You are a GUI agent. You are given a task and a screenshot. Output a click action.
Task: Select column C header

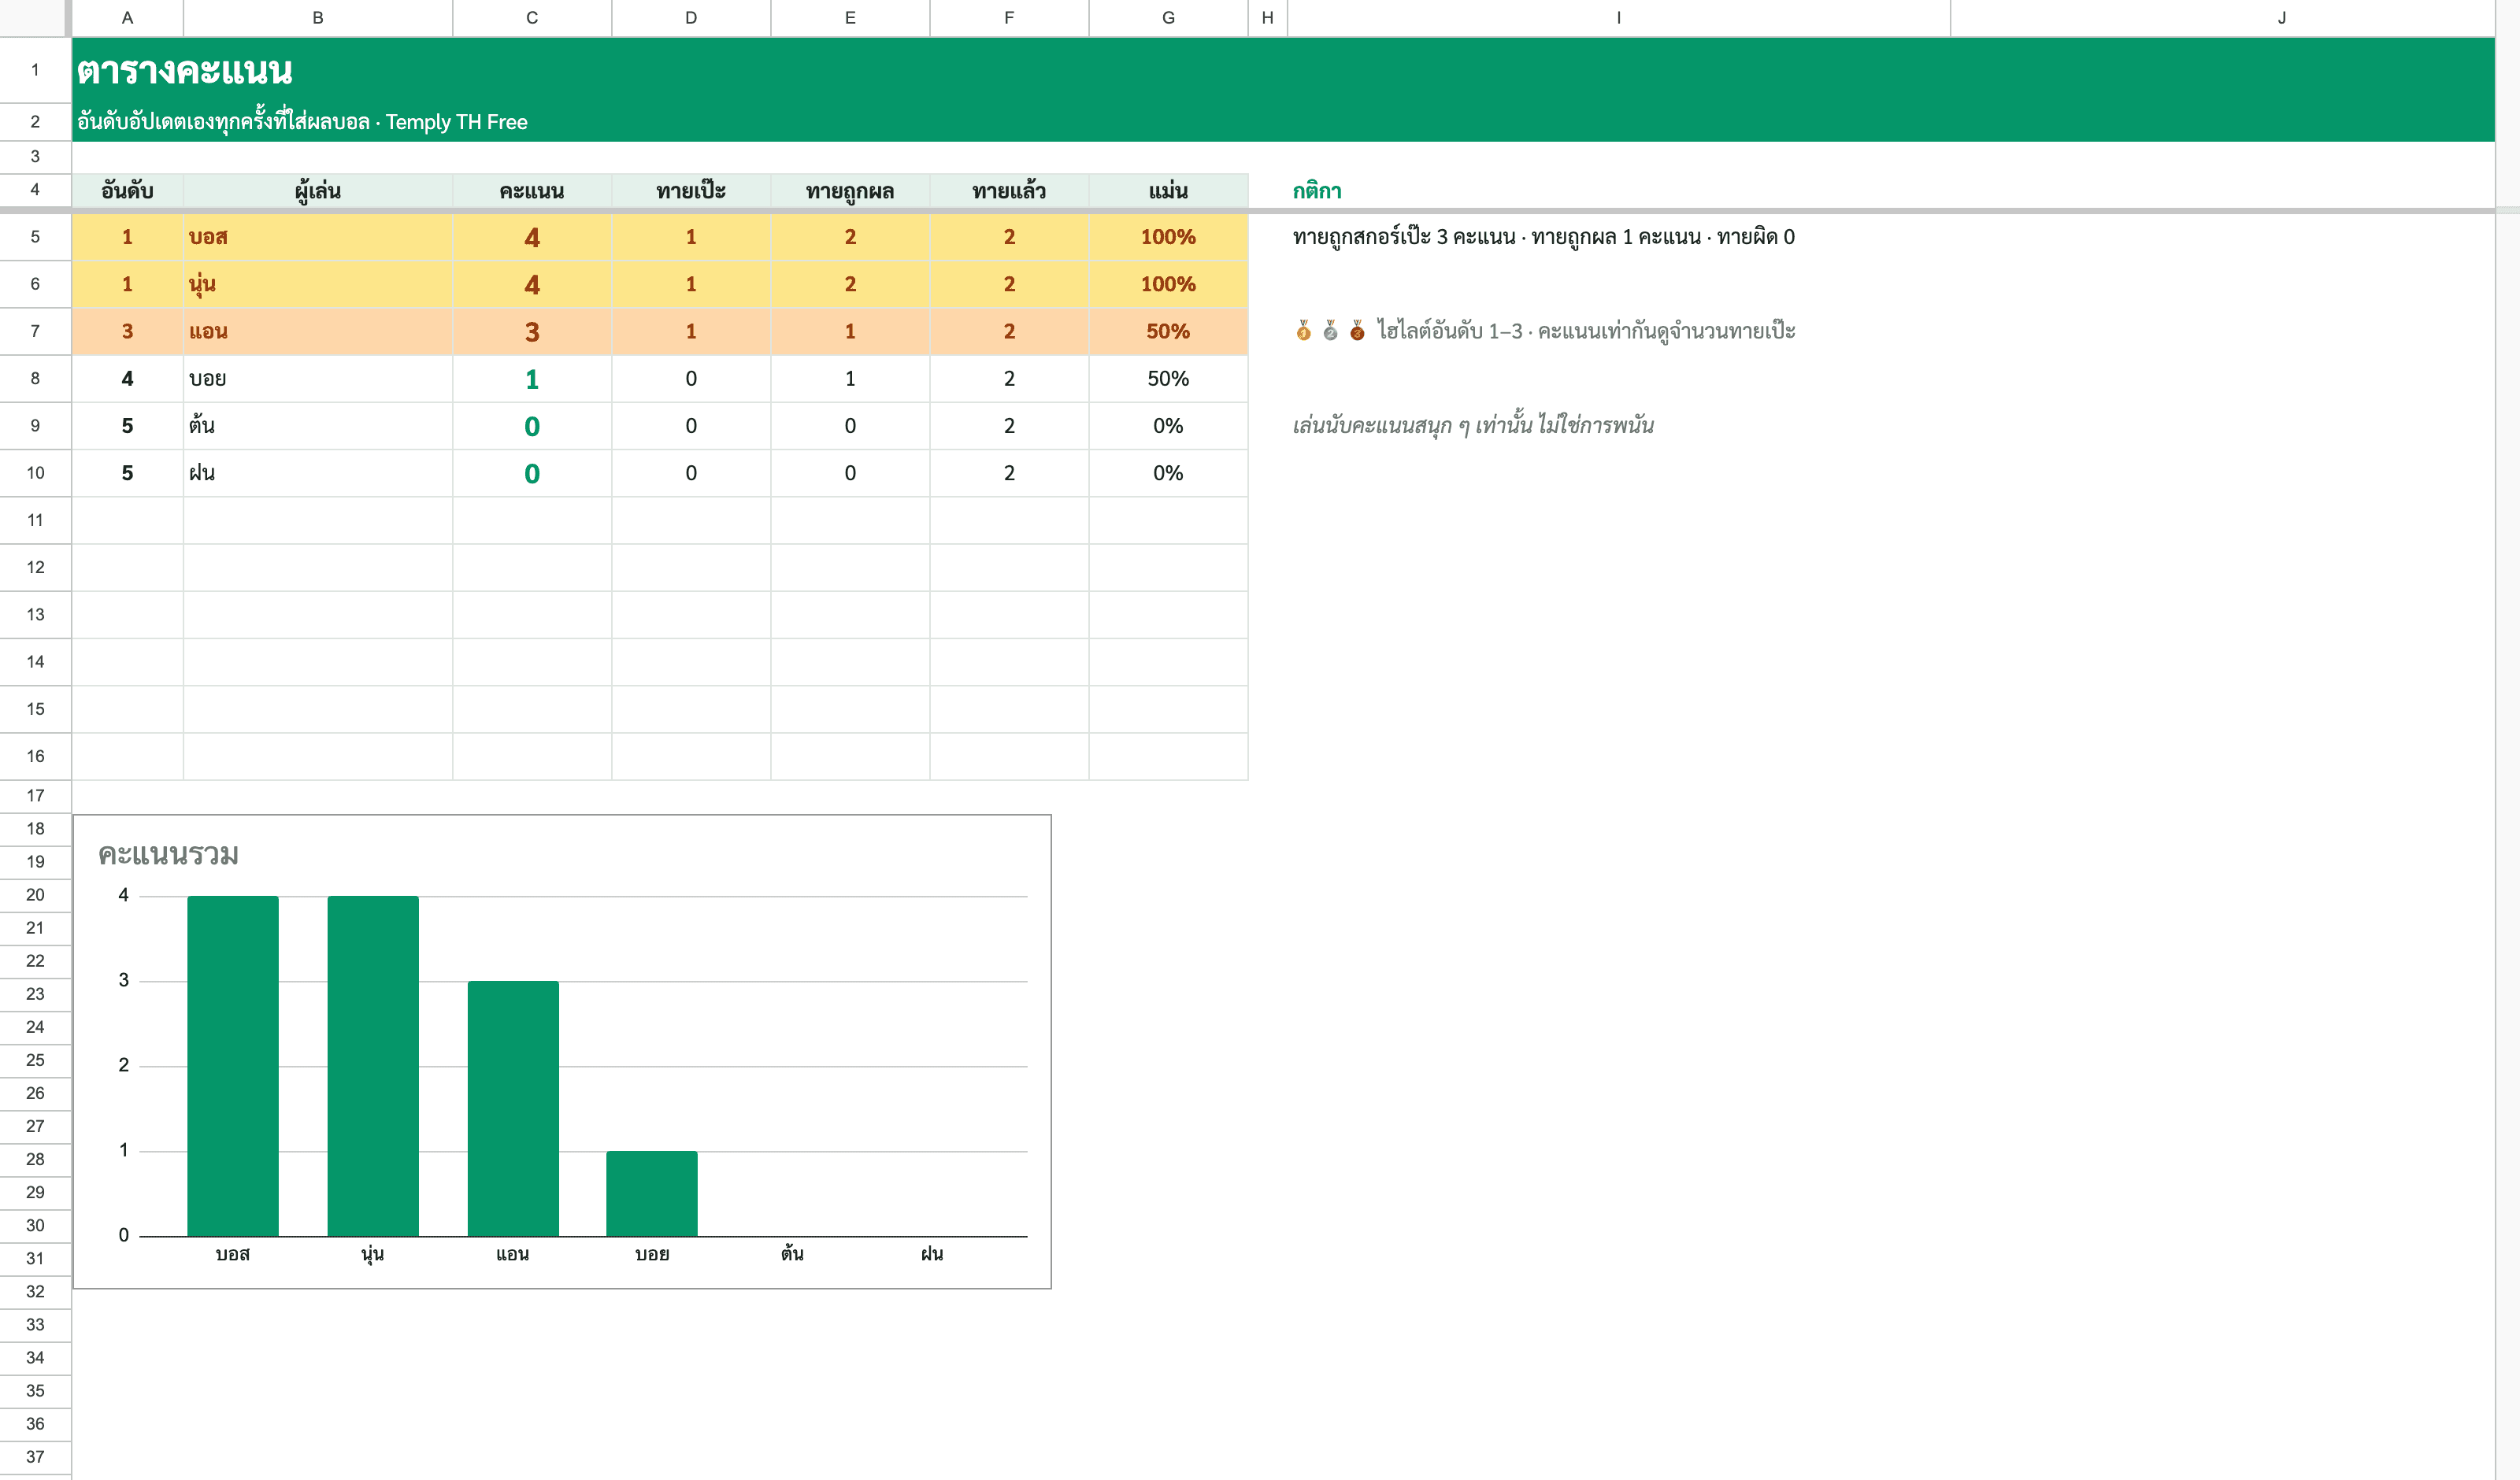[x=532, y=18]
